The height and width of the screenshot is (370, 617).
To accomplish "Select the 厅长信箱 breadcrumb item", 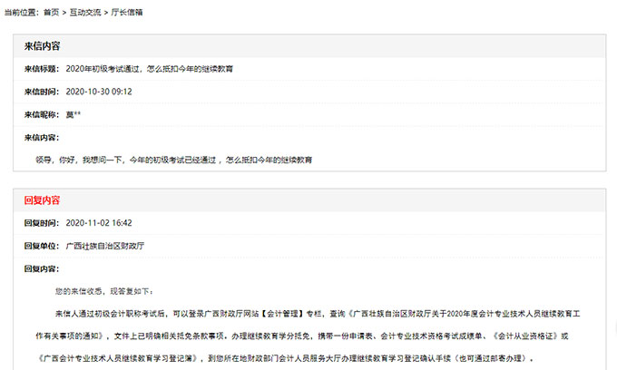I will click(x=127, y=13).
